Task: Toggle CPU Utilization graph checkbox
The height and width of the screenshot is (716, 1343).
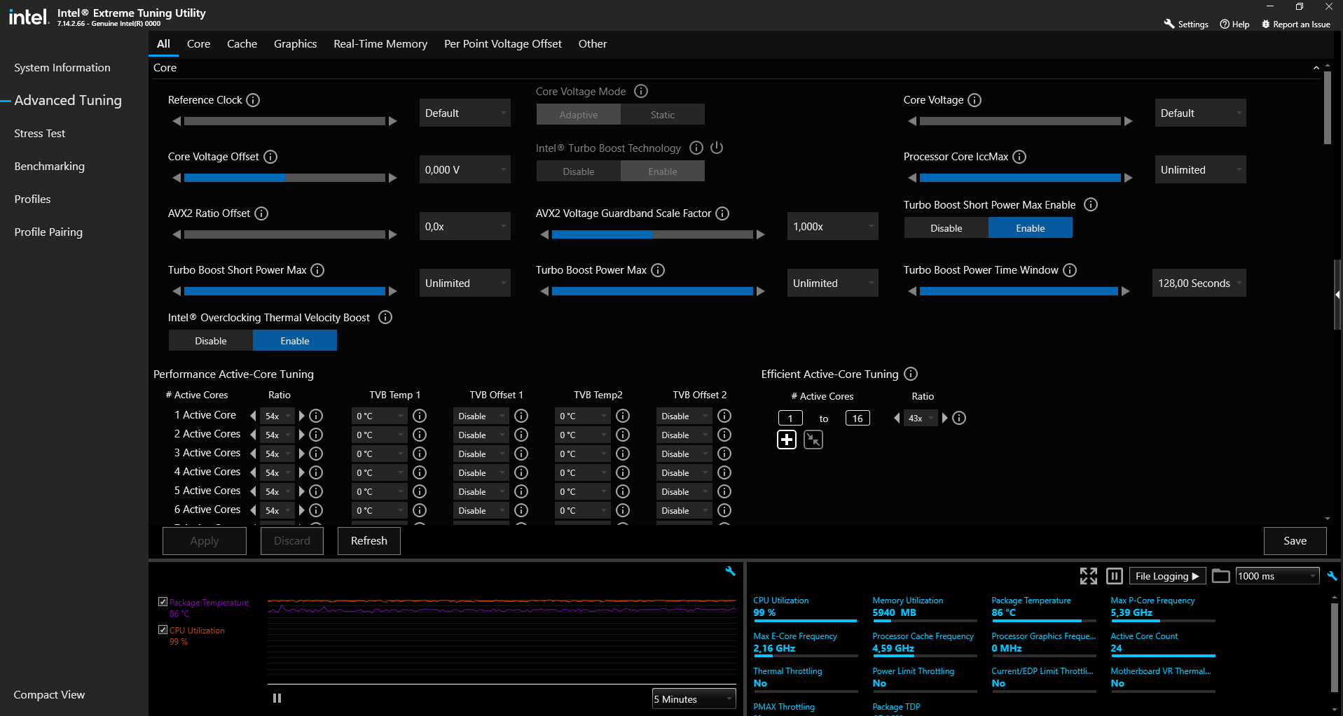Action: 163,630
